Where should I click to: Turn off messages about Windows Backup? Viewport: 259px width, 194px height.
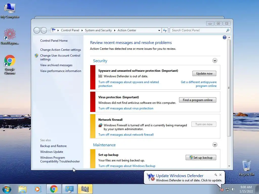[x=127, y=166]
